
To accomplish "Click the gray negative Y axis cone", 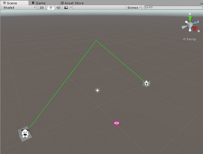I will 190,30.
